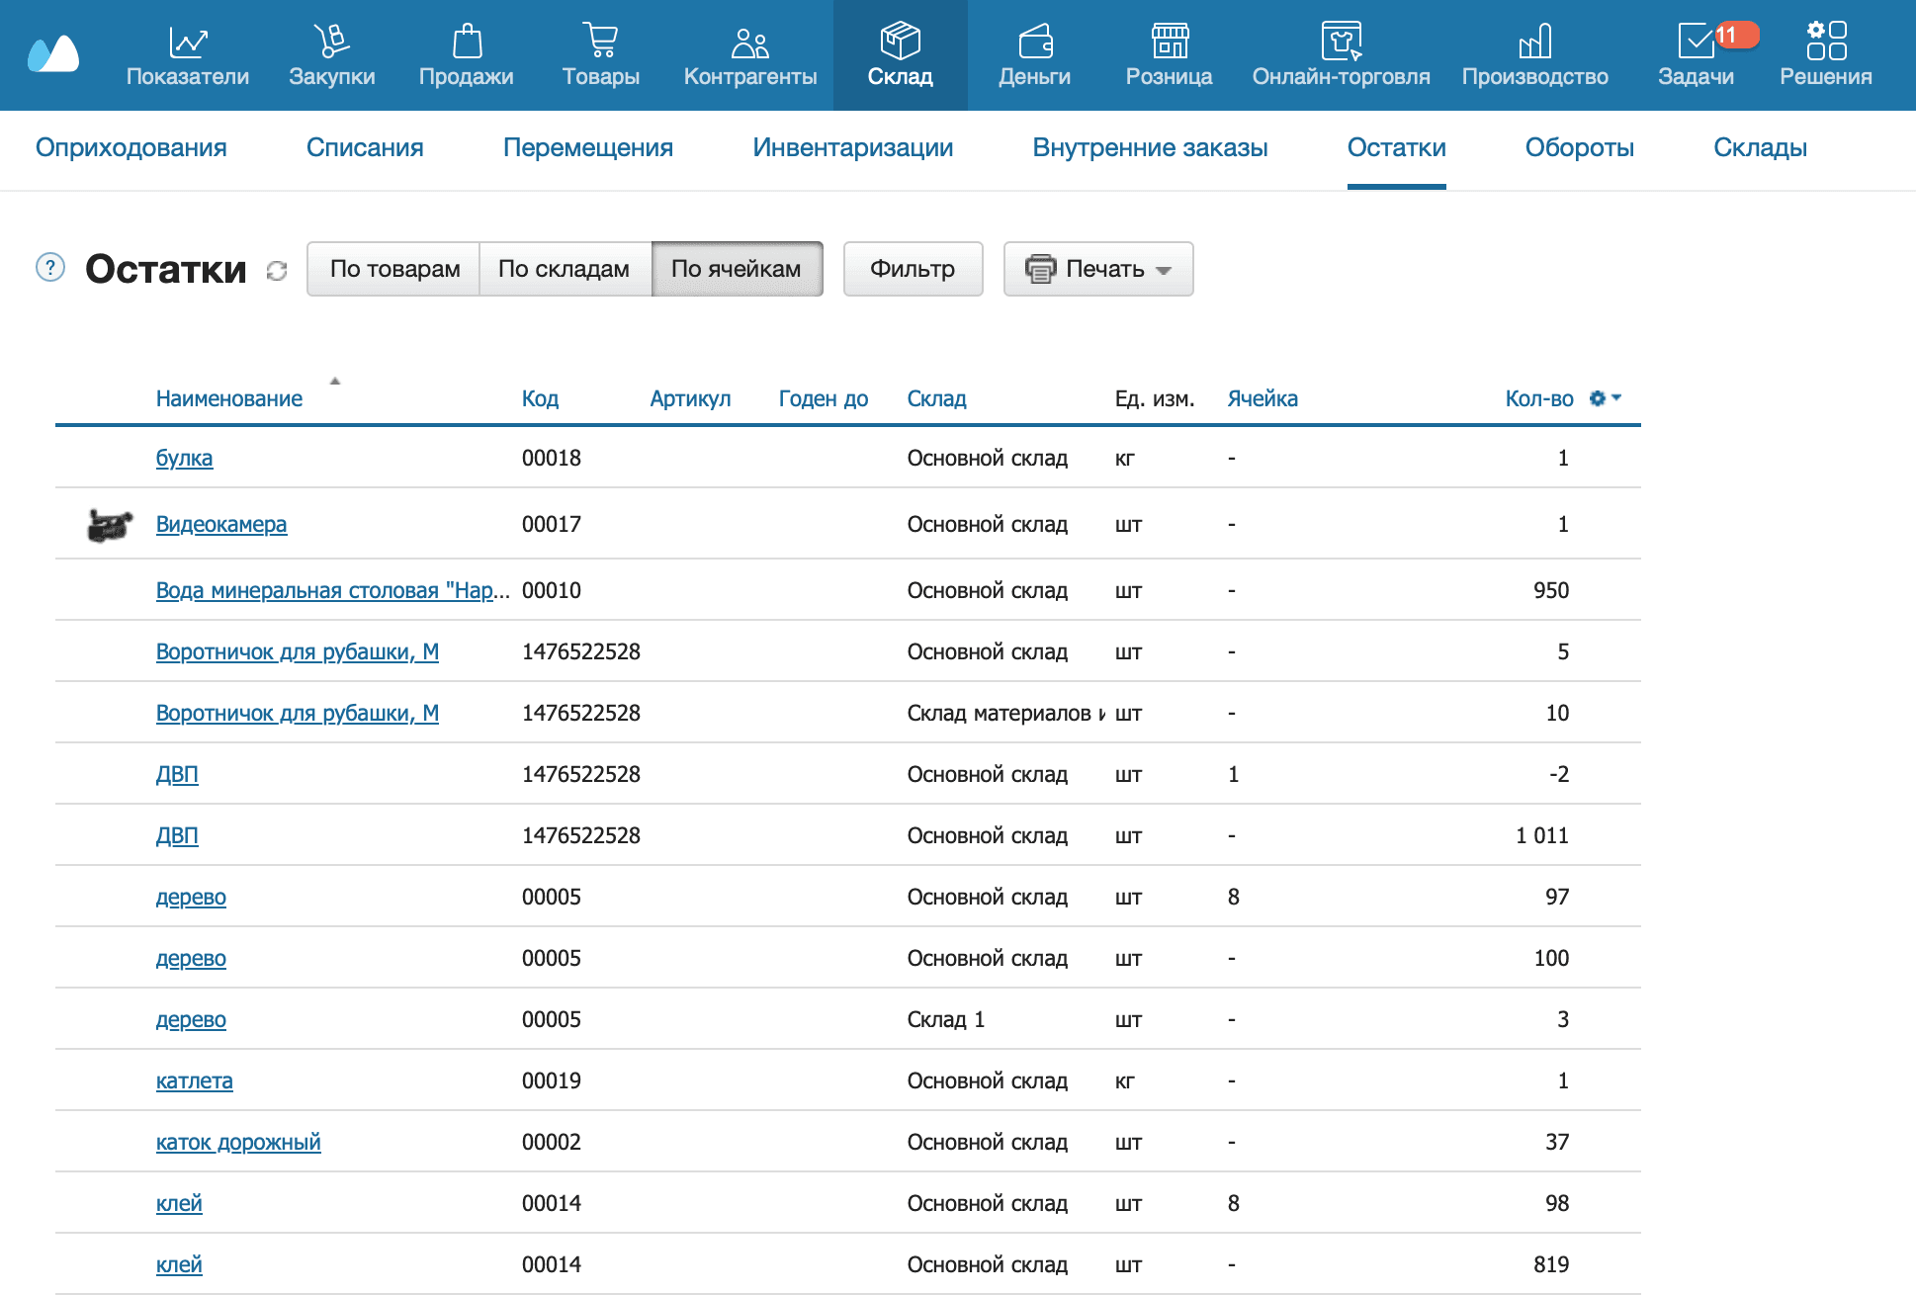Click the Задачи checklist icon with notification badge
The width and height of the screenshot is (1916, 1295).
coord(1697,42)
